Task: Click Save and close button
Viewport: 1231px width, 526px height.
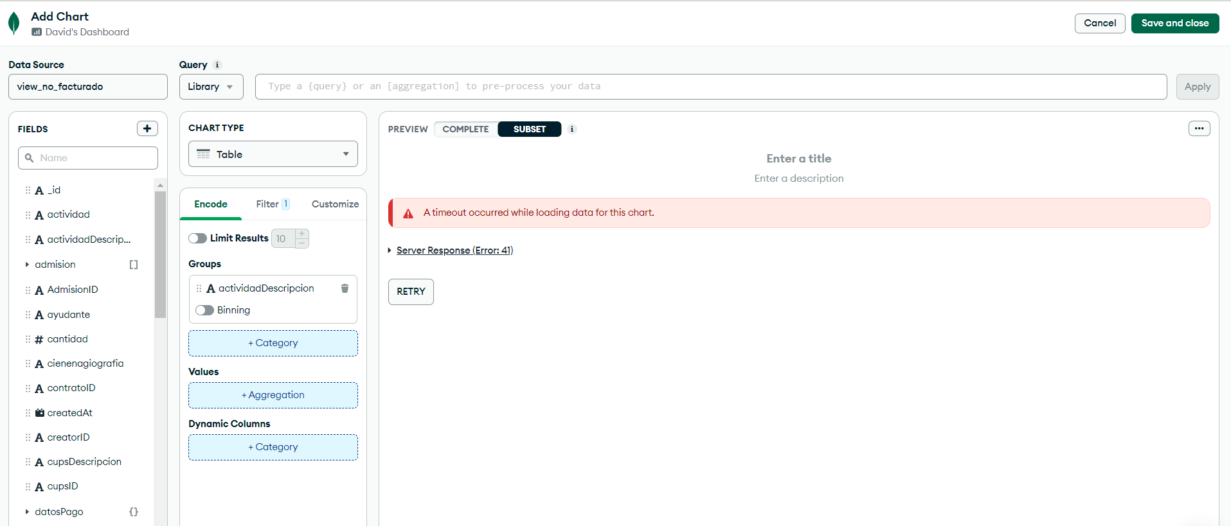Action: pyautogui.click(x=1174, y=23)
